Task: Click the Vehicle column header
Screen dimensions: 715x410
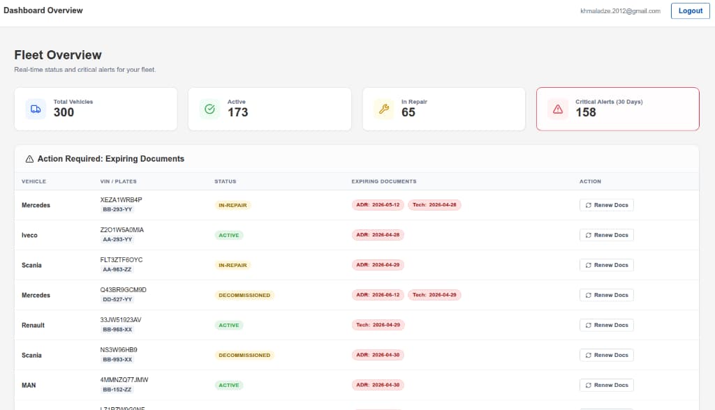Action: (34, 181)
